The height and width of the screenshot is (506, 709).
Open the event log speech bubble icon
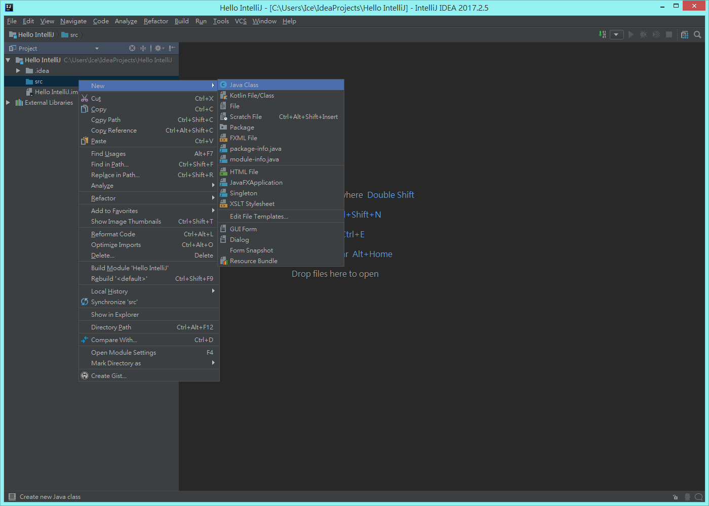click(699, 497)
